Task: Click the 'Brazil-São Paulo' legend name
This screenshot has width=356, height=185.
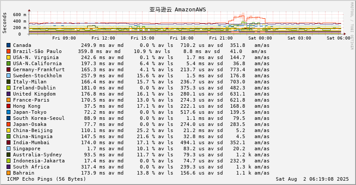Action: pos(37,51)
